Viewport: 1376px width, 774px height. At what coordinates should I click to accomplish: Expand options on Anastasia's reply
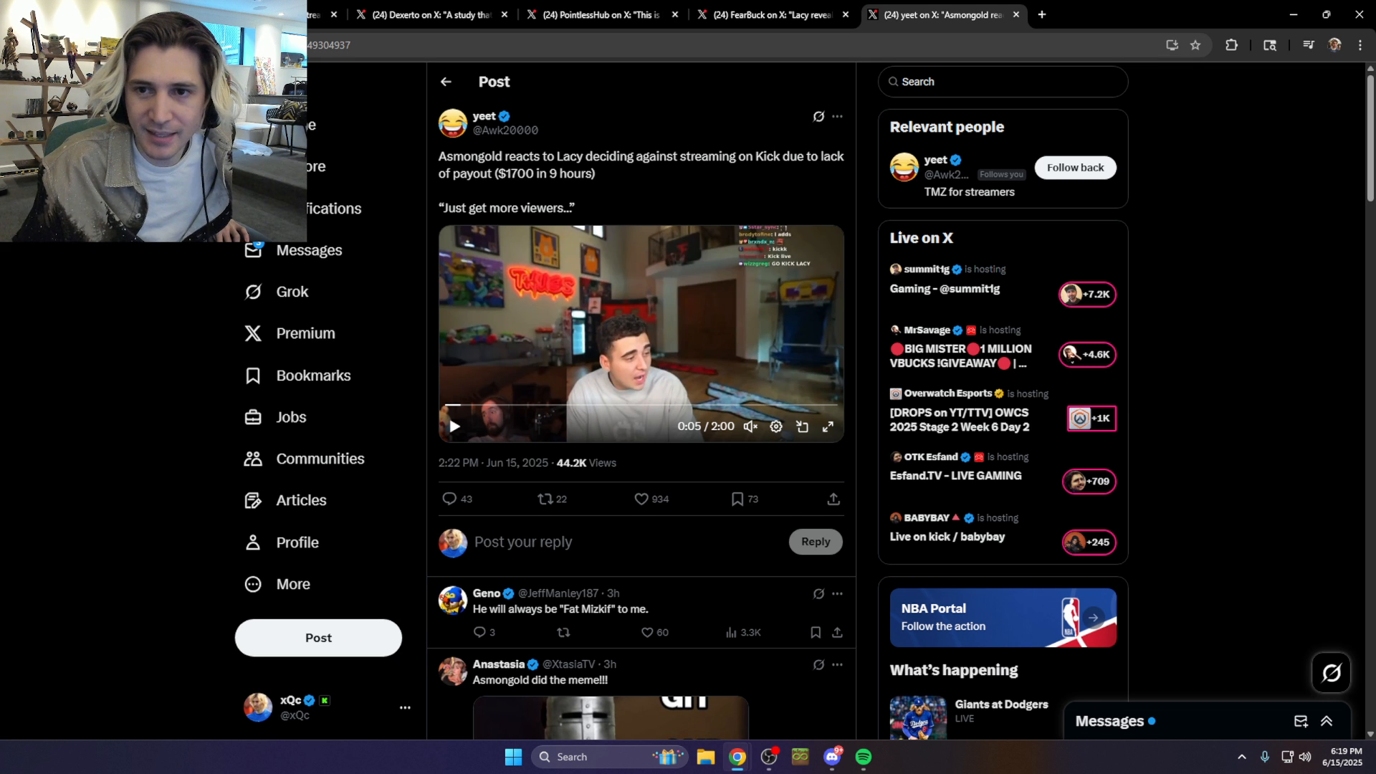click(x=838, y=664)
